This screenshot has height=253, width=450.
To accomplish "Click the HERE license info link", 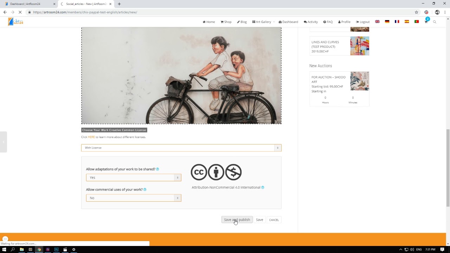I will tap(91, 137).
